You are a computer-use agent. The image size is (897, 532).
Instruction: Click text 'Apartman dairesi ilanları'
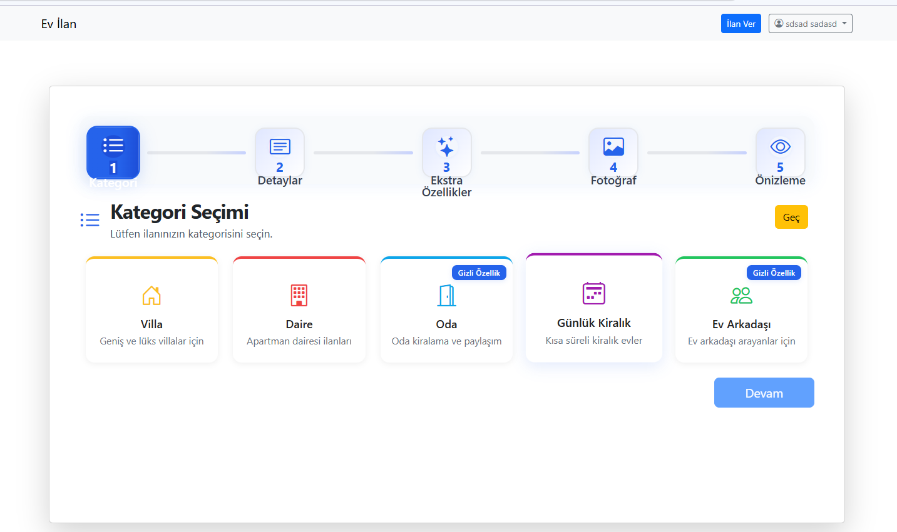(x=299, y=341)
